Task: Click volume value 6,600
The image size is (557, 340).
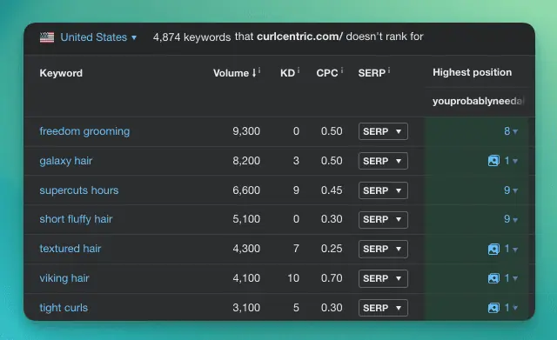Action: pos(246,190)
